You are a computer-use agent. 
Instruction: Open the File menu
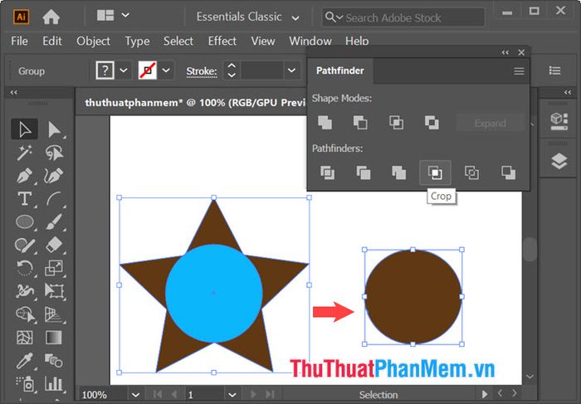point(19,41)
